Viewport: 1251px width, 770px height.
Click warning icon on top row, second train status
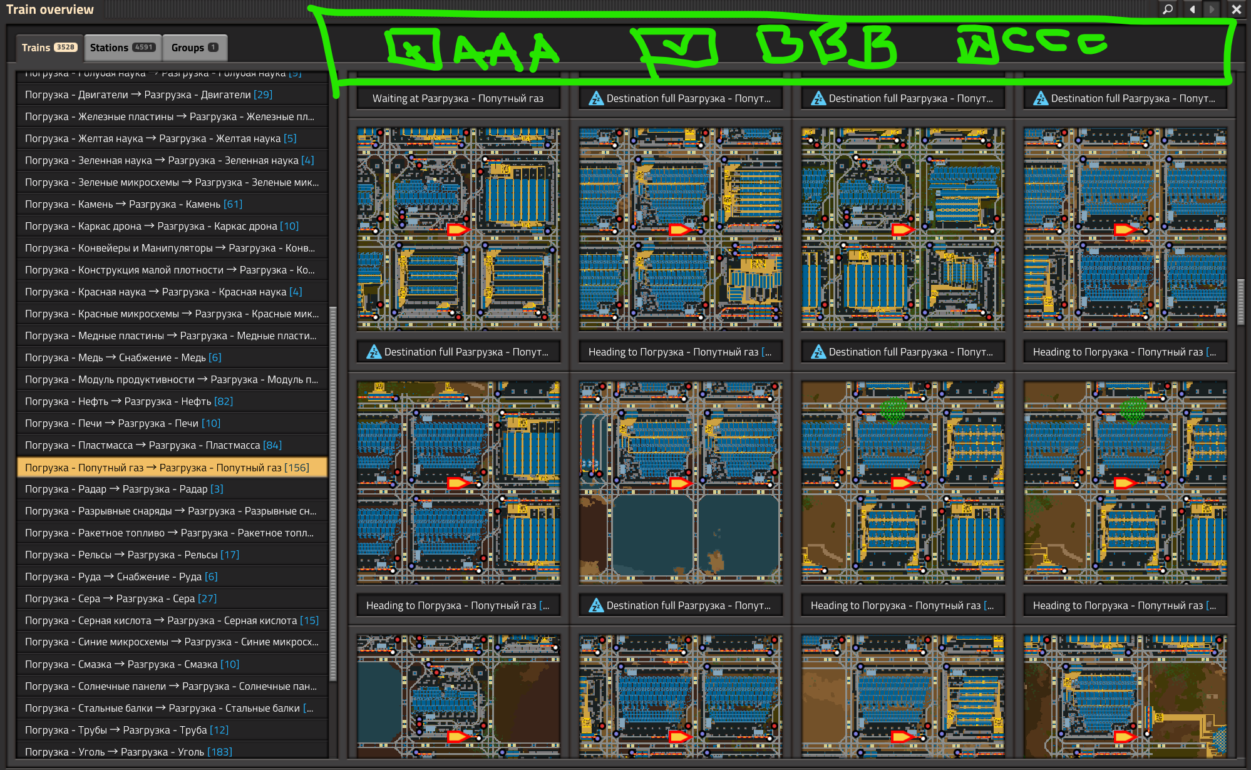pyautogui.click(x=596, y=98)
